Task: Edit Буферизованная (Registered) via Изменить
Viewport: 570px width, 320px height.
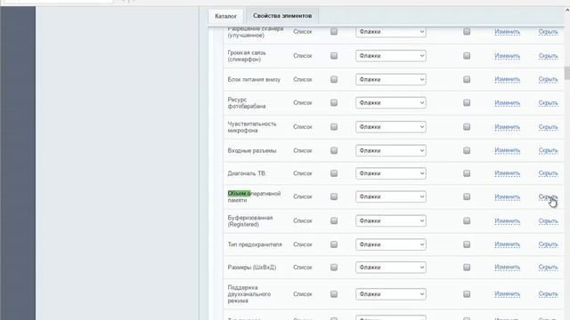Action: point(507,221)
